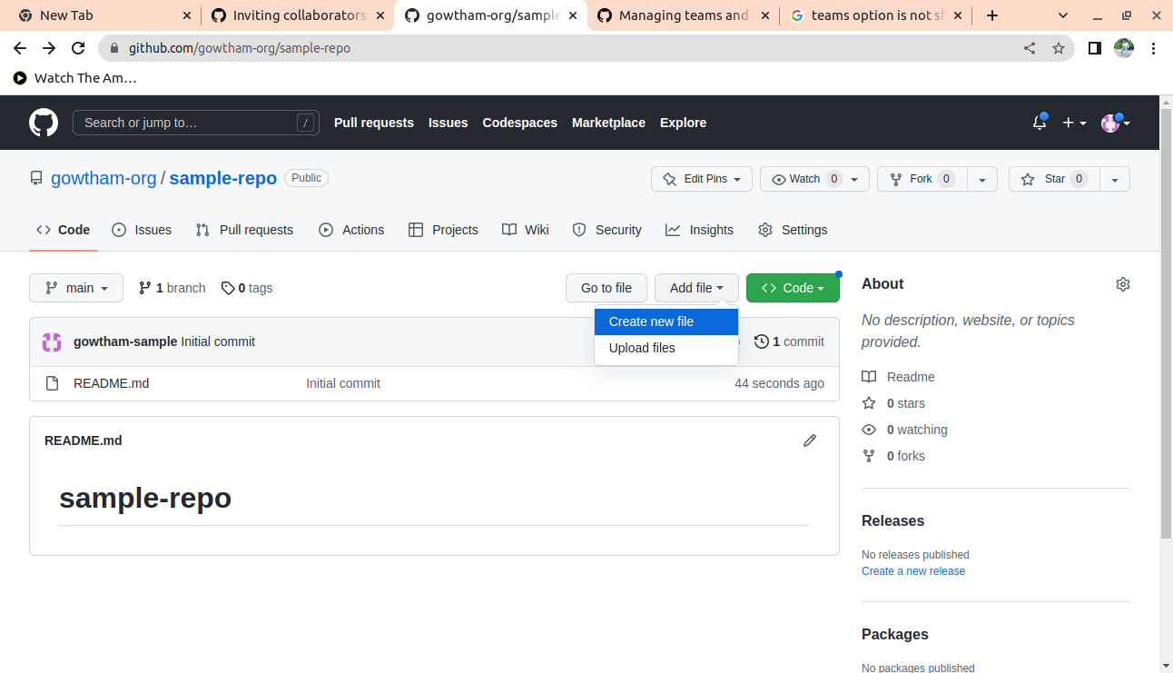Open the notifications bell

[1039, 123]
